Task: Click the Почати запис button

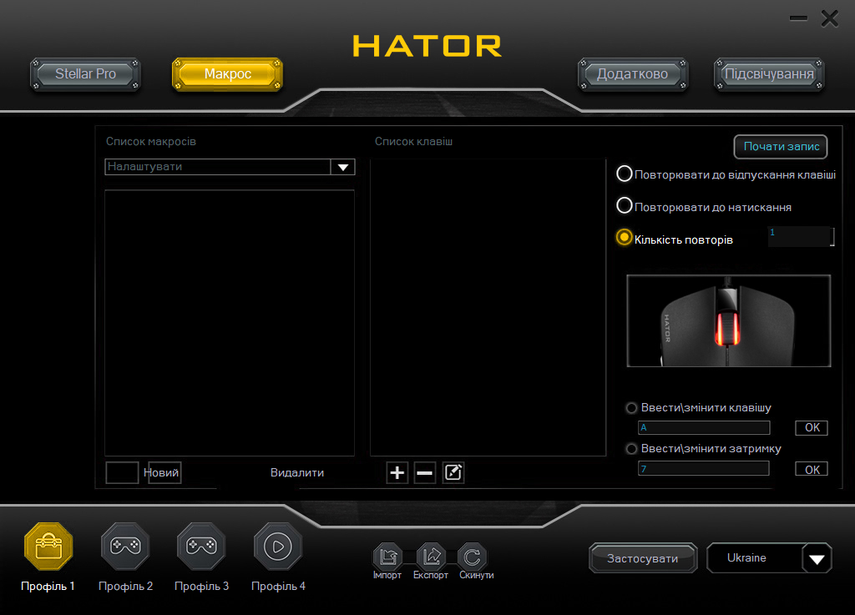Action: (x=781, y=147)
